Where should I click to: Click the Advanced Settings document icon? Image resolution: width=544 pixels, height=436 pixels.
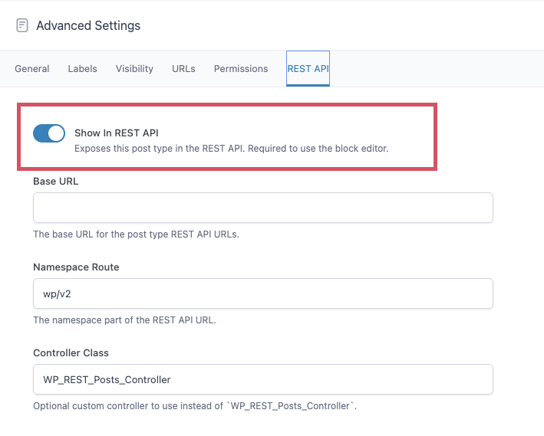point(22,25)
